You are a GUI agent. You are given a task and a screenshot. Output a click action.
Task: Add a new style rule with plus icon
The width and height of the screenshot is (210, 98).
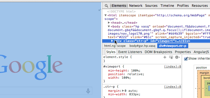pos(165,57)
